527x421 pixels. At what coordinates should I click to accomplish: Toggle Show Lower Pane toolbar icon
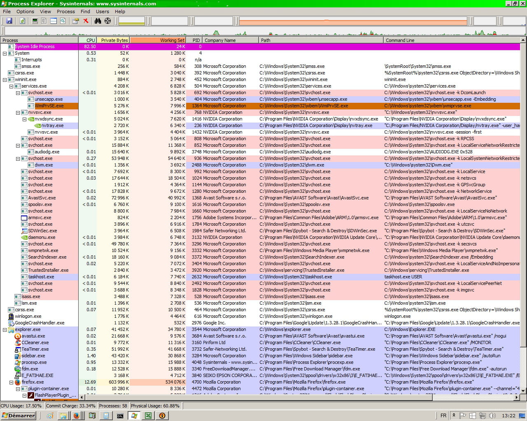coord(54,21)
